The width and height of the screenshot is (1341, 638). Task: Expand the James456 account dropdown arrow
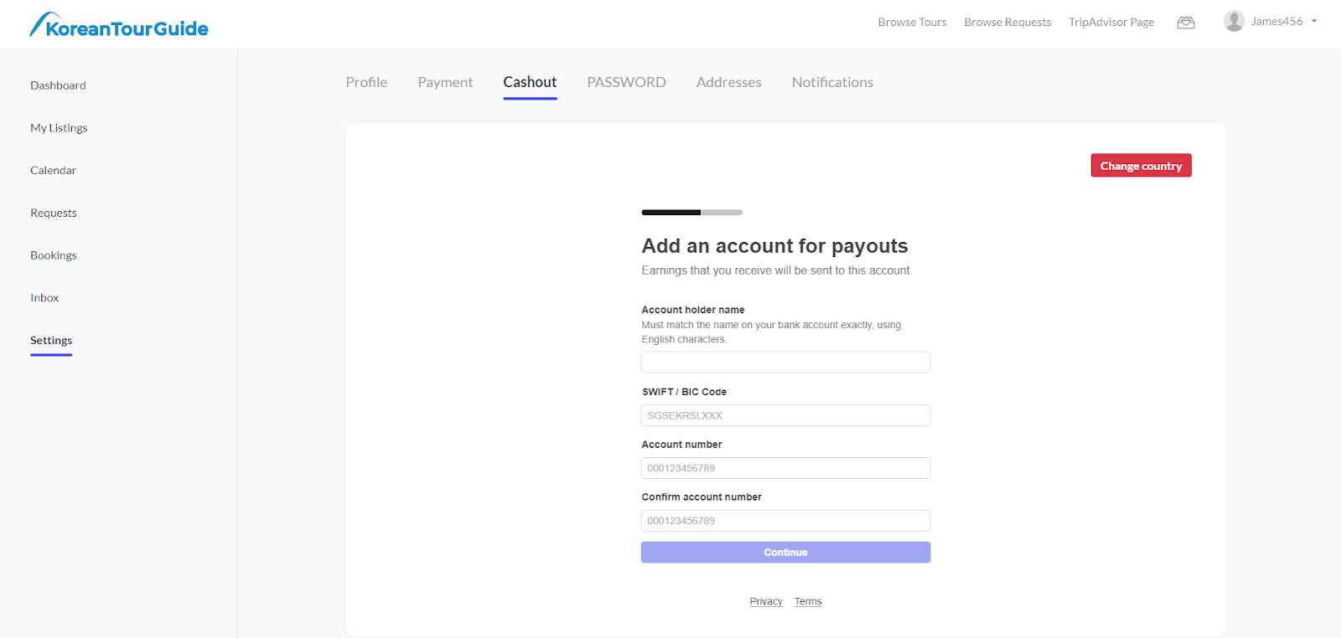(1314, 21)
